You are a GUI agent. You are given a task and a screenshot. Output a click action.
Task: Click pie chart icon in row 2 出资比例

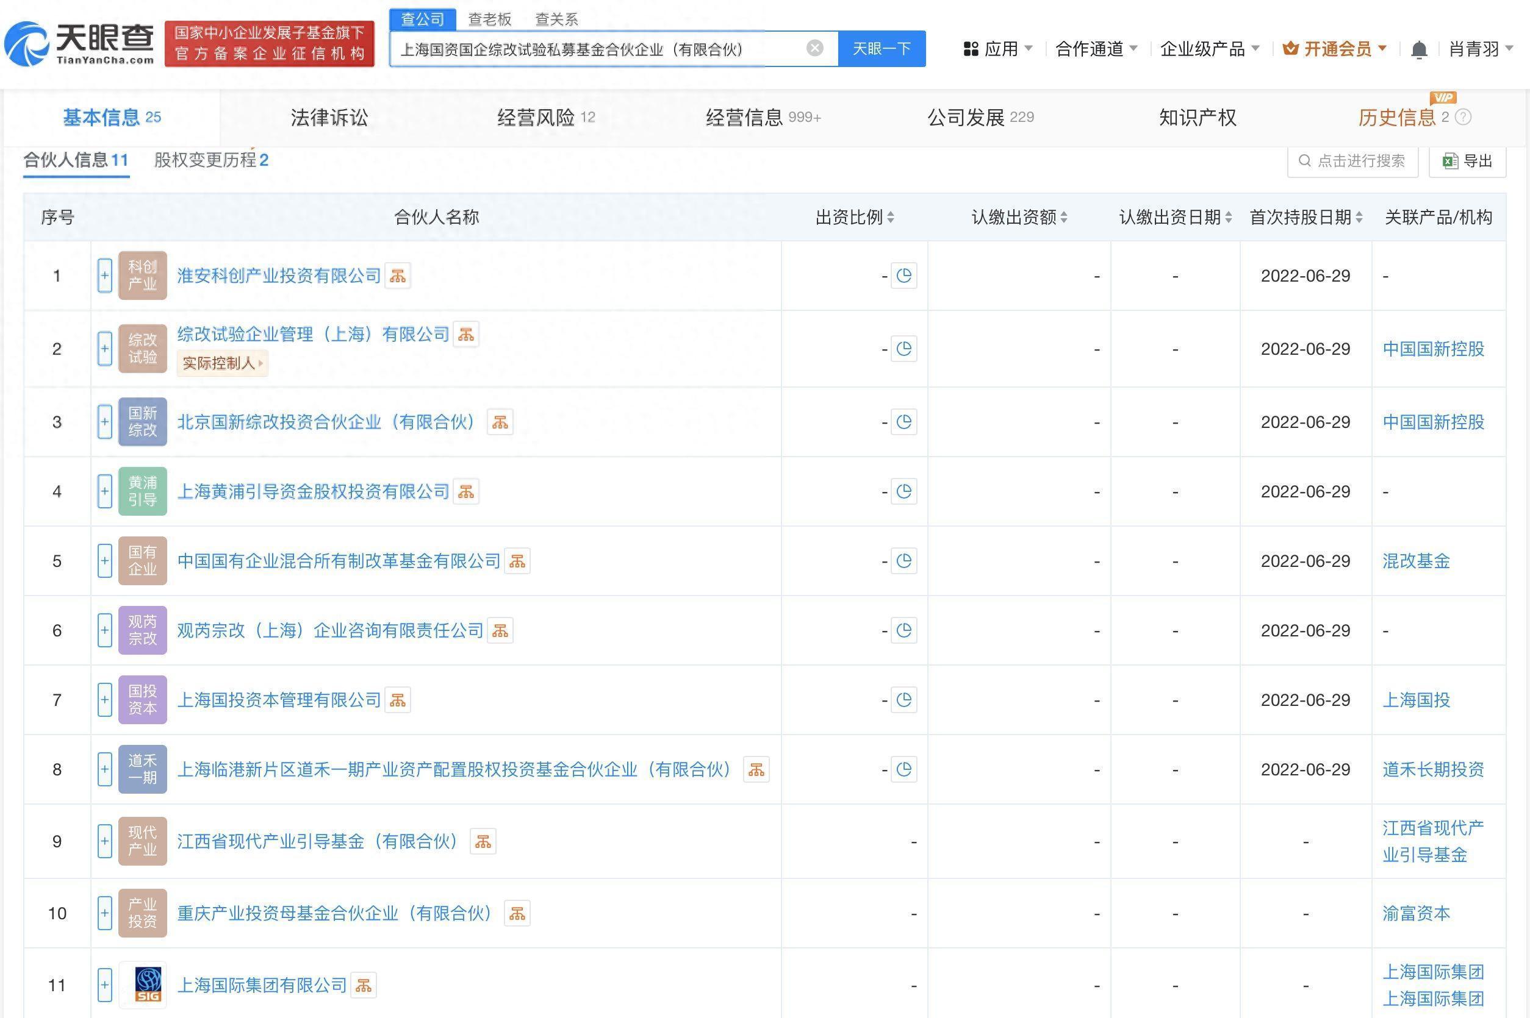[x=903, y=349]
